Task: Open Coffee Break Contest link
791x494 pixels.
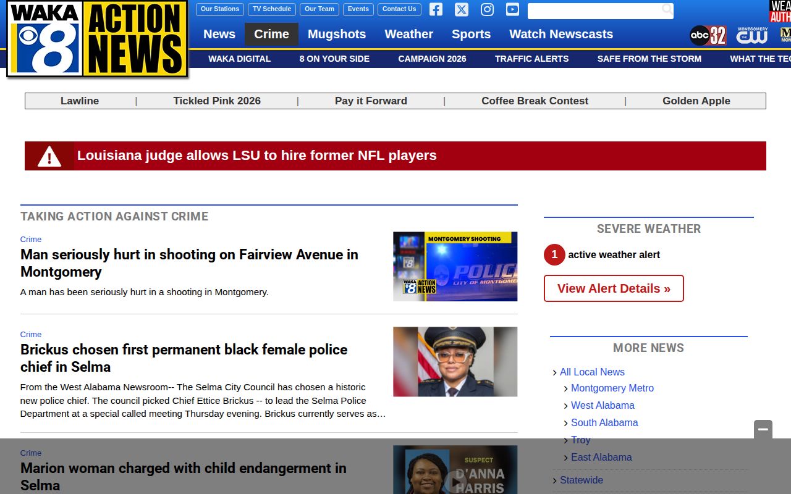Action: 535,101
